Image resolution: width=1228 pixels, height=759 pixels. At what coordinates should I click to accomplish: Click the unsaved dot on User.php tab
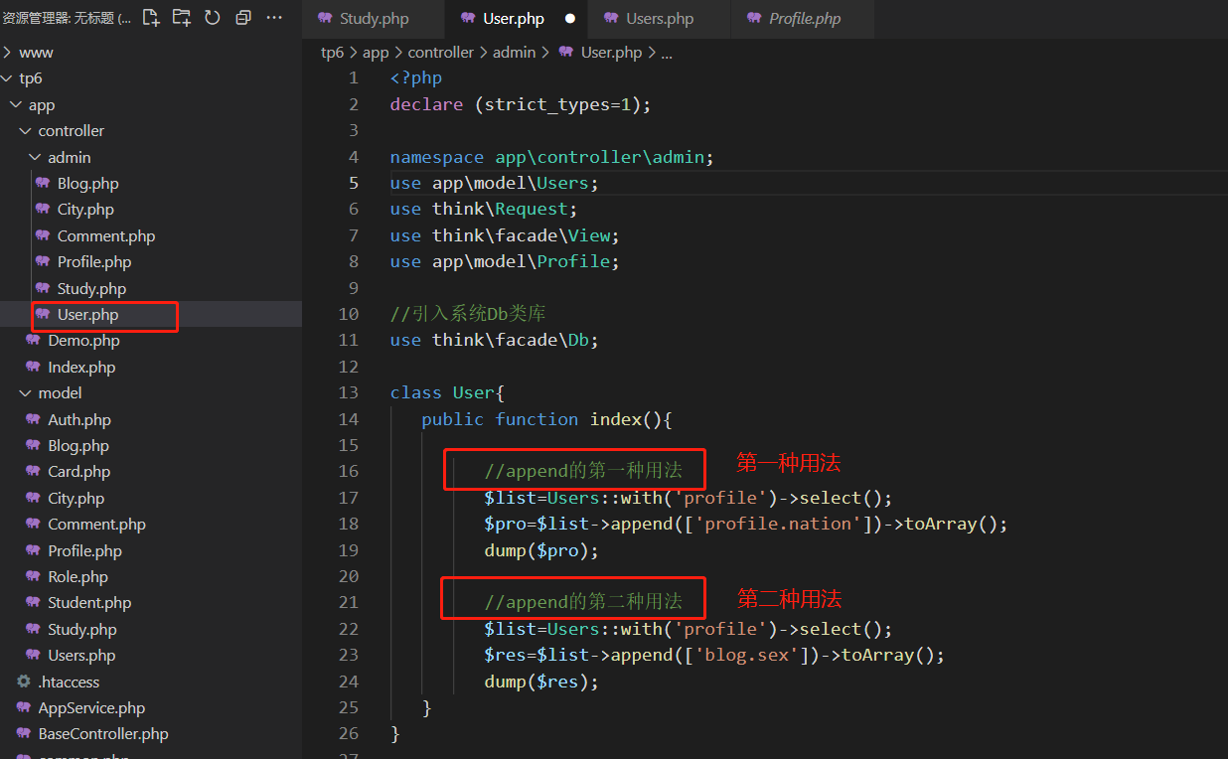pyautogui.click(x=569, y=19)
